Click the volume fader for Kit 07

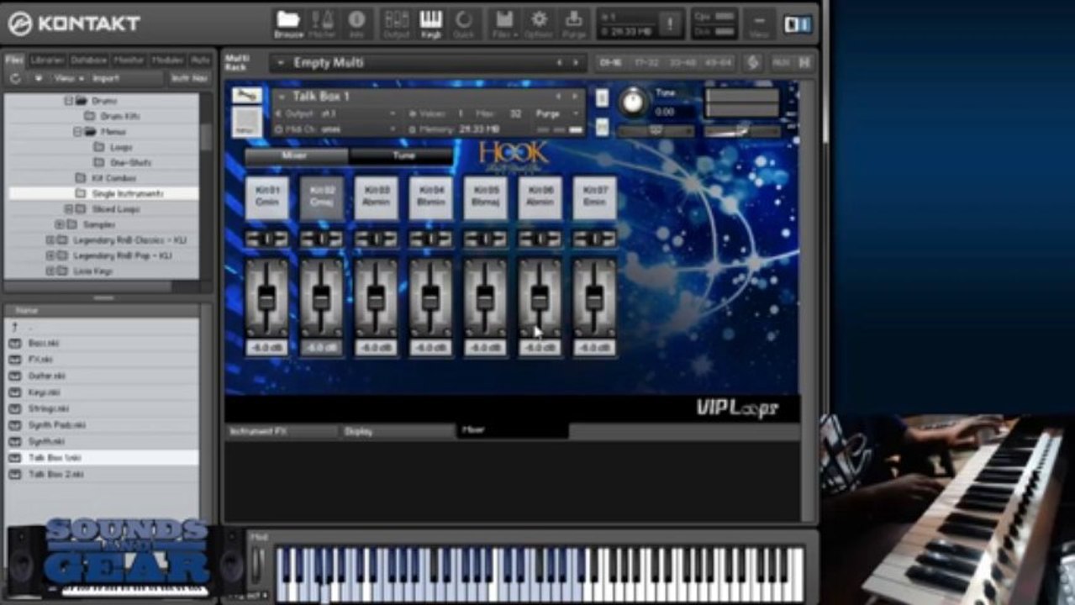point(594,297)
